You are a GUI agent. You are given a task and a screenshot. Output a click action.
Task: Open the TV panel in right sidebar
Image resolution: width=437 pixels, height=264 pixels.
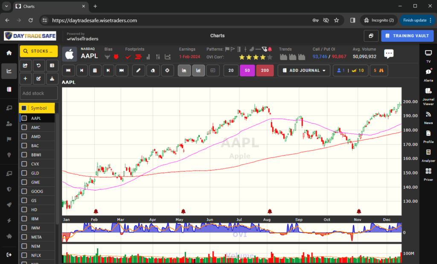pos(428,53)
